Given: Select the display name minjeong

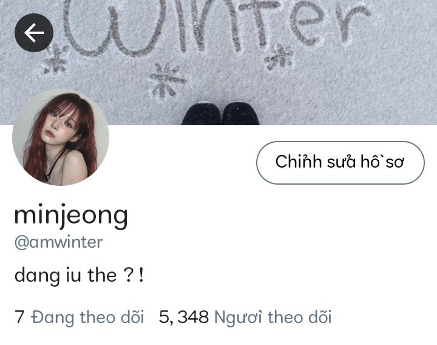Looking at the screenshot, I should [71, 216].
